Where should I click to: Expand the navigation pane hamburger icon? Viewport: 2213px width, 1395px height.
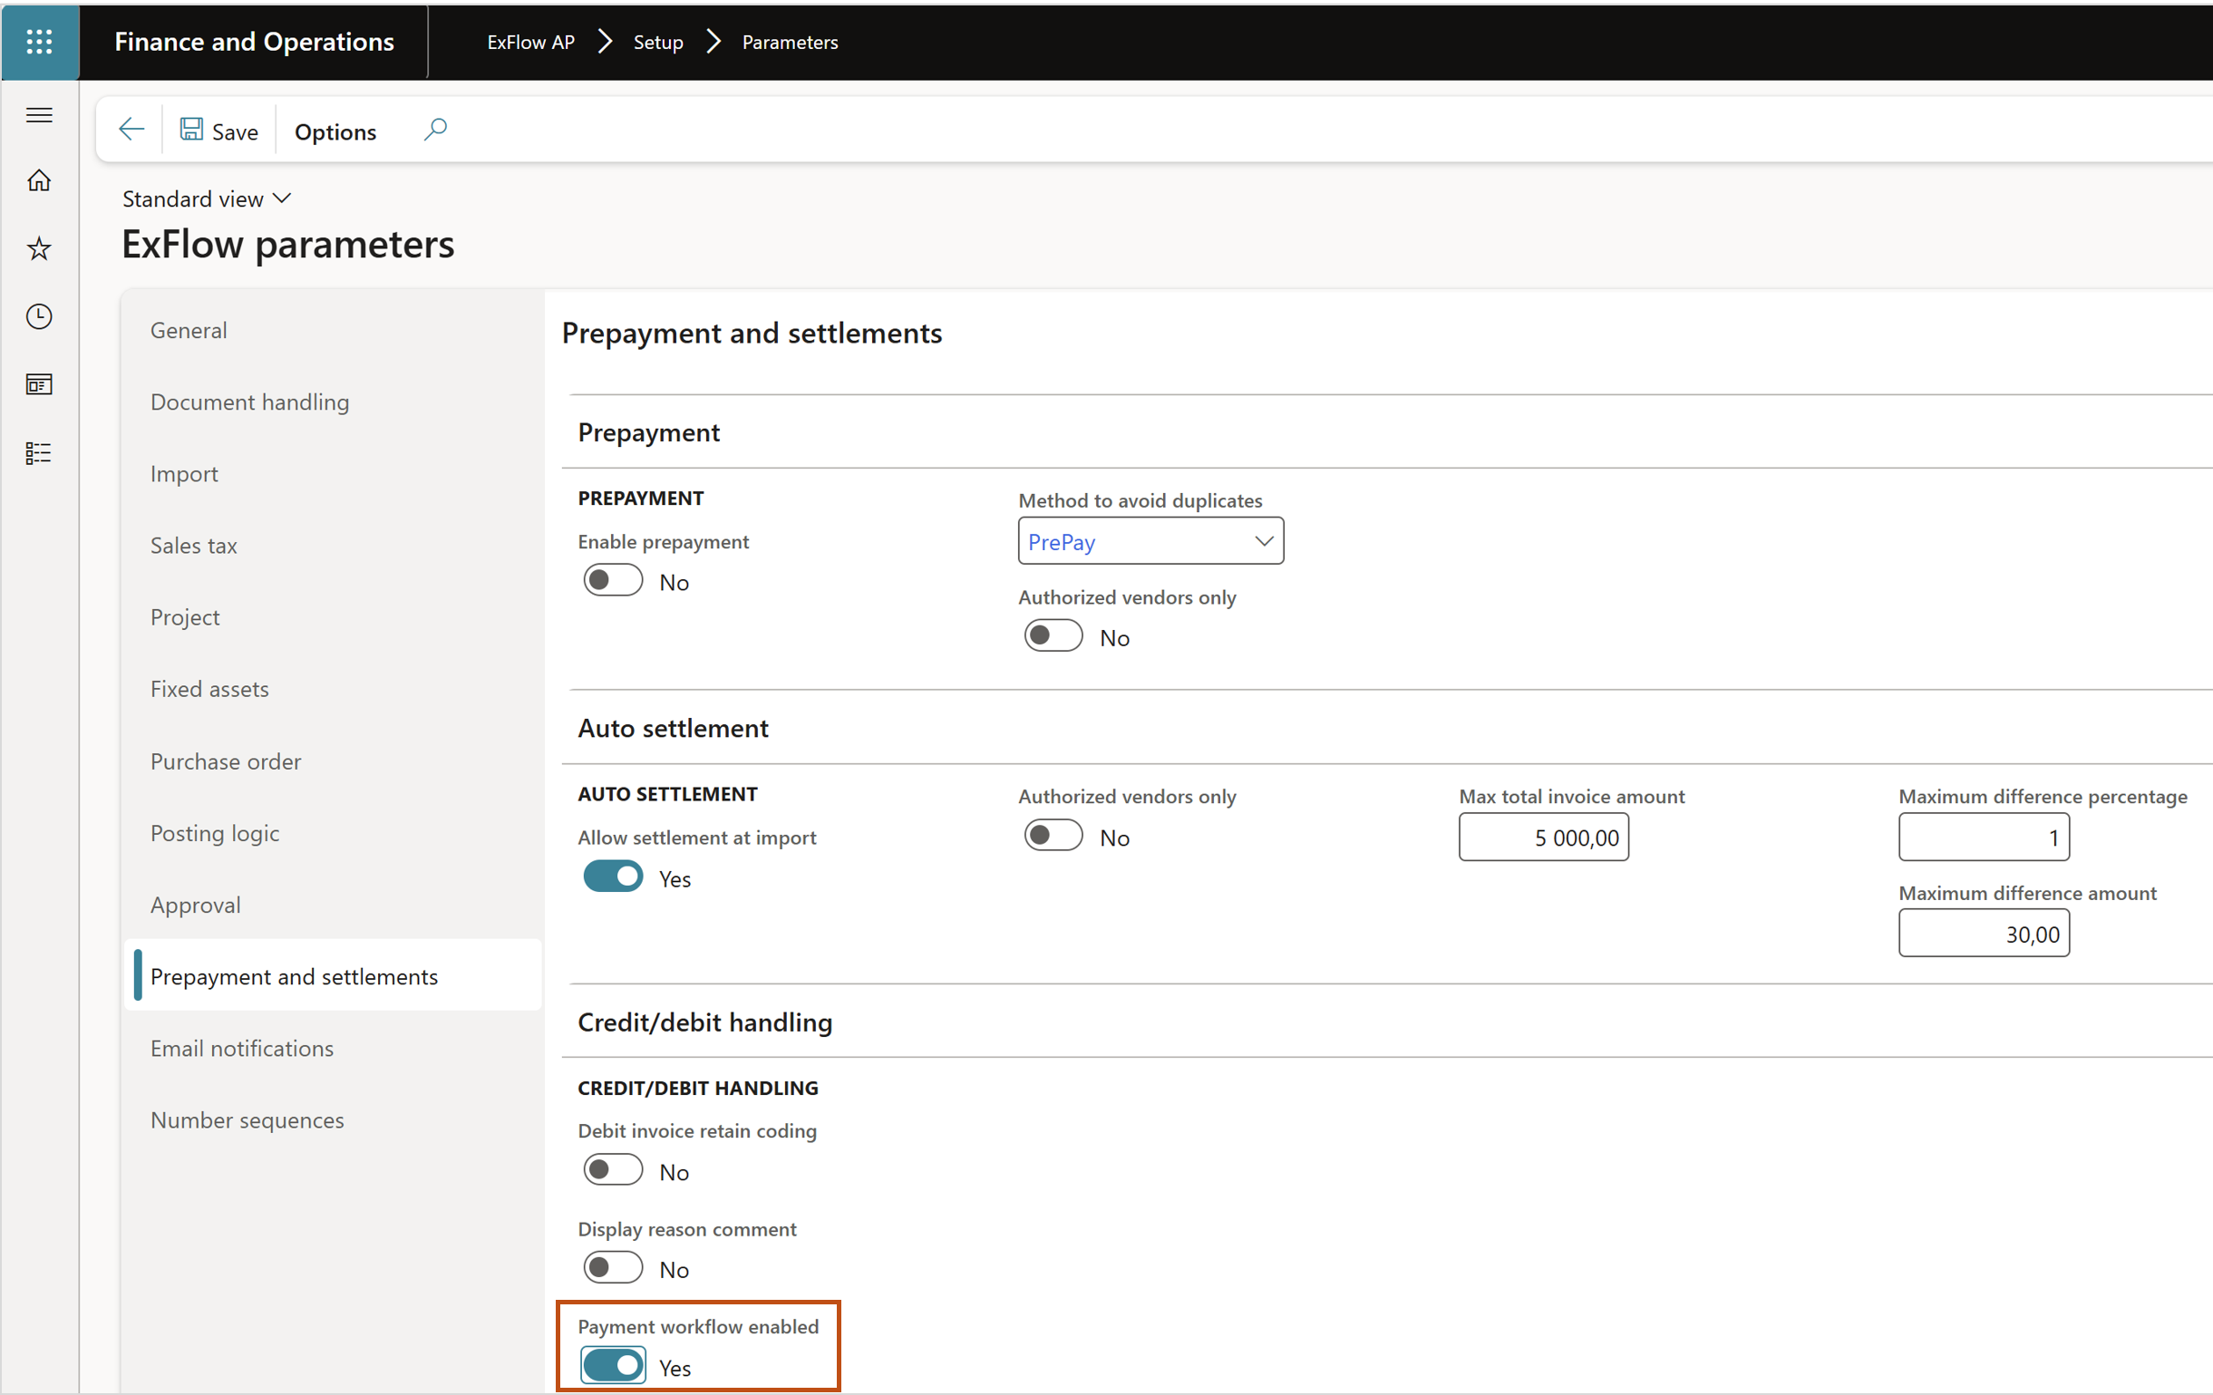click(40, 115)
